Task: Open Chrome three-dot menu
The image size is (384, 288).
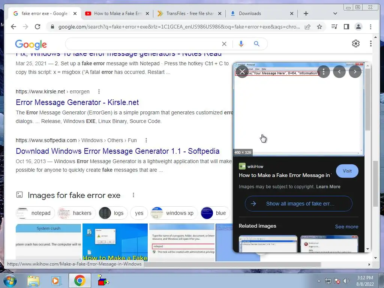Action: (370, 27)
